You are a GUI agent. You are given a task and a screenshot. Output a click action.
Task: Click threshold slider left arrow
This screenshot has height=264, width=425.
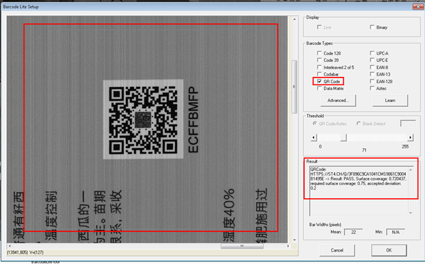pyautogui.click(x=313, y=137)
